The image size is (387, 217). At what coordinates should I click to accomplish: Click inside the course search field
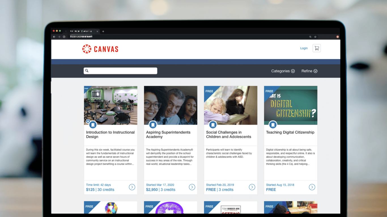(x=122, y=71)
